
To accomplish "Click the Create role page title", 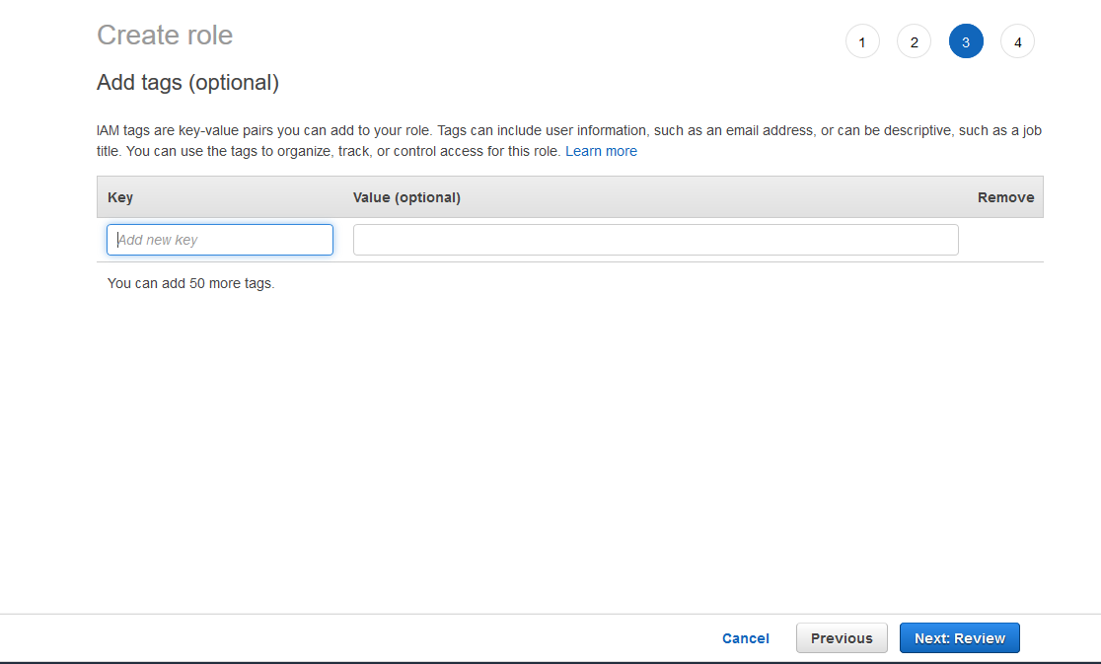I will coord(165,36).
